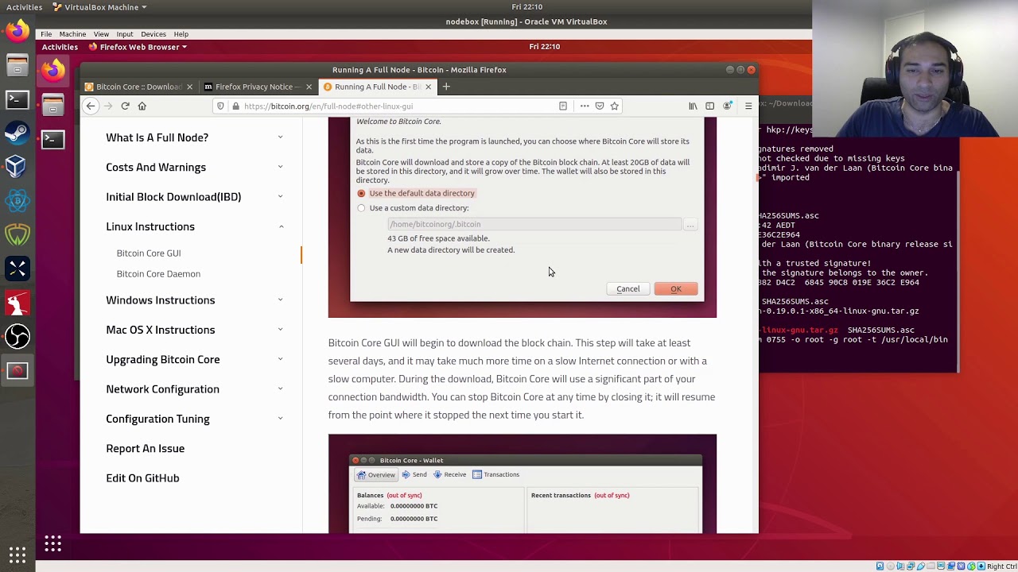Click the Firefox forward arrow
The height and width of the screenshot is (572, 1018).
[x=107, y=106]
